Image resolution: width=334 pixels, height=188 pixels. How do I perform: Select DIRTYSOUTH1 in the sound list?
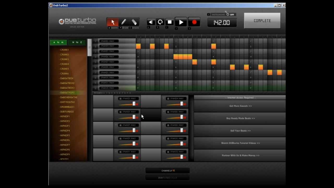67,102
